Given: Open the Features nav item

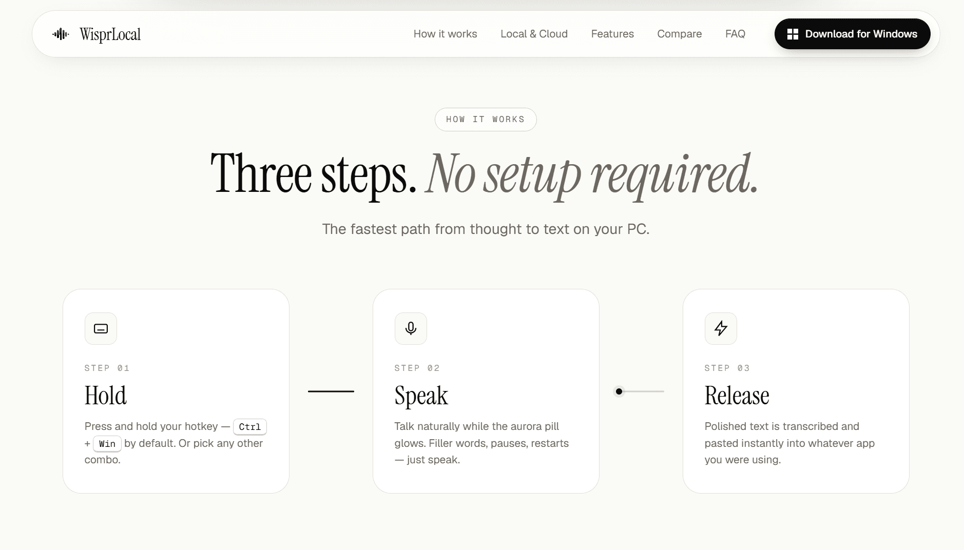Looking at the screenshot, I should tap(612, 34).
